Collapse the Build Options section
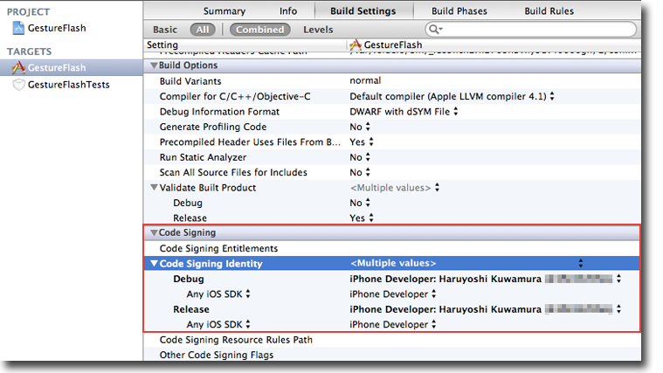 (154, 66)
